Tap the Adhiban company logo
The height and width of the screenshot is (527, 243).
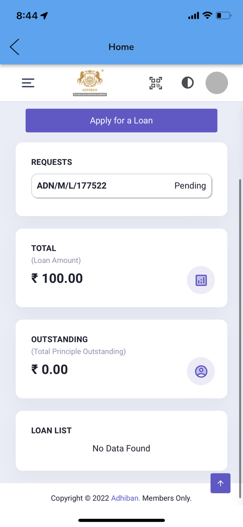[x=90, y=83]
